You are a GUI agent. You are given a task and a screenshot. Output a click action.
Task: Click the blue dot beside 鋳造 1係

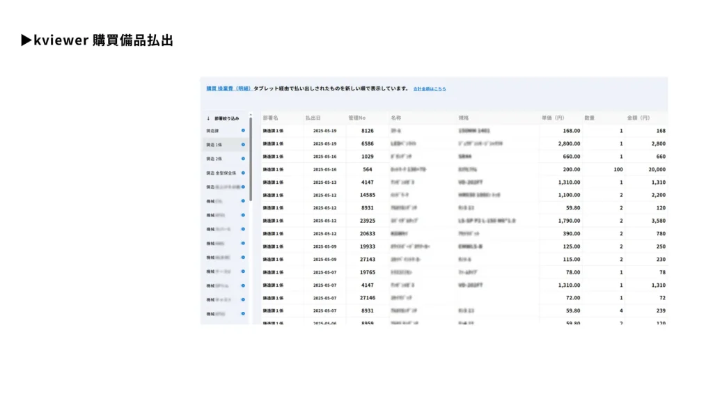pyautogui.click(x=243, y=145)
